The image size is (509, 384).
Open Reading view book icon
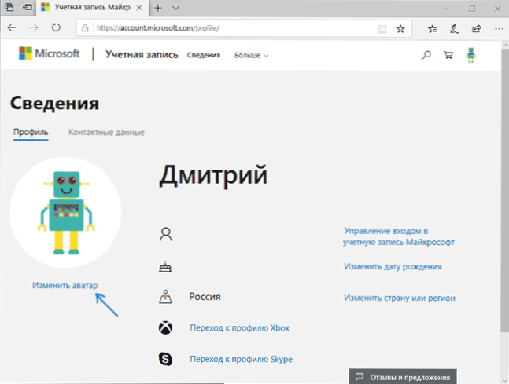(382, 29)
